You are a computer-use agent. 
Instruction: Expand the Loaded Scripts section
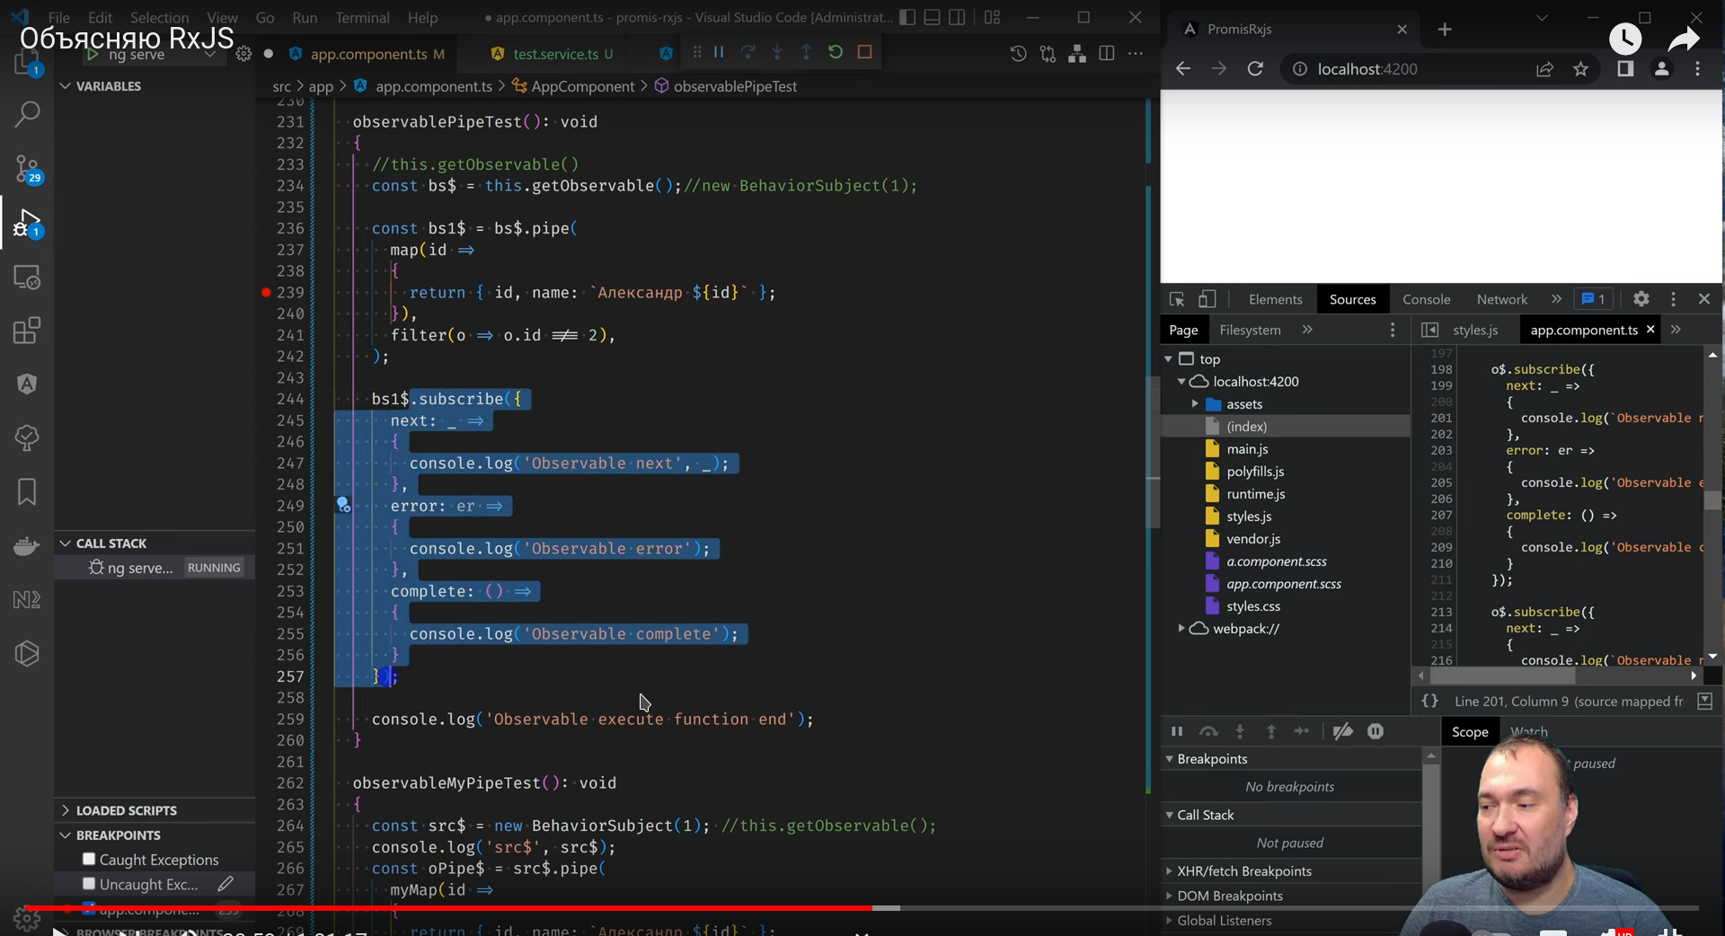coord(126,810)
